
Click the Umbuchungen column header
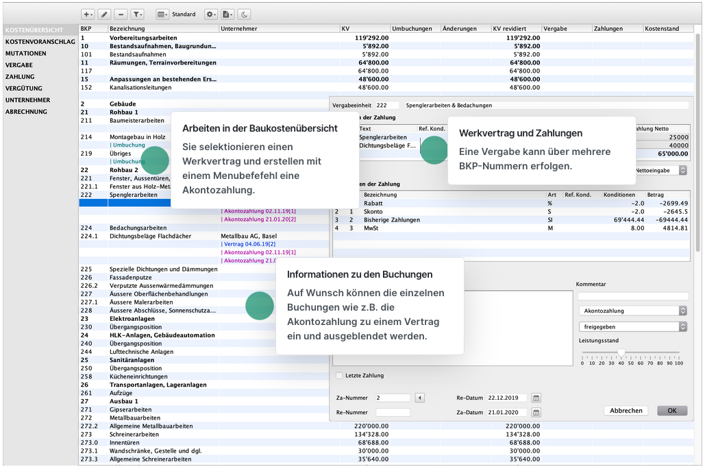pyautogui.click(x=415, y=29)
